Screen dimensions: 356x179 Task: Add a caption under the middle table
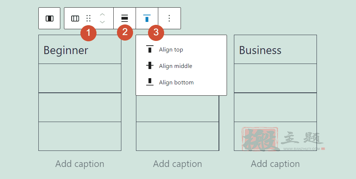point(178,164)
